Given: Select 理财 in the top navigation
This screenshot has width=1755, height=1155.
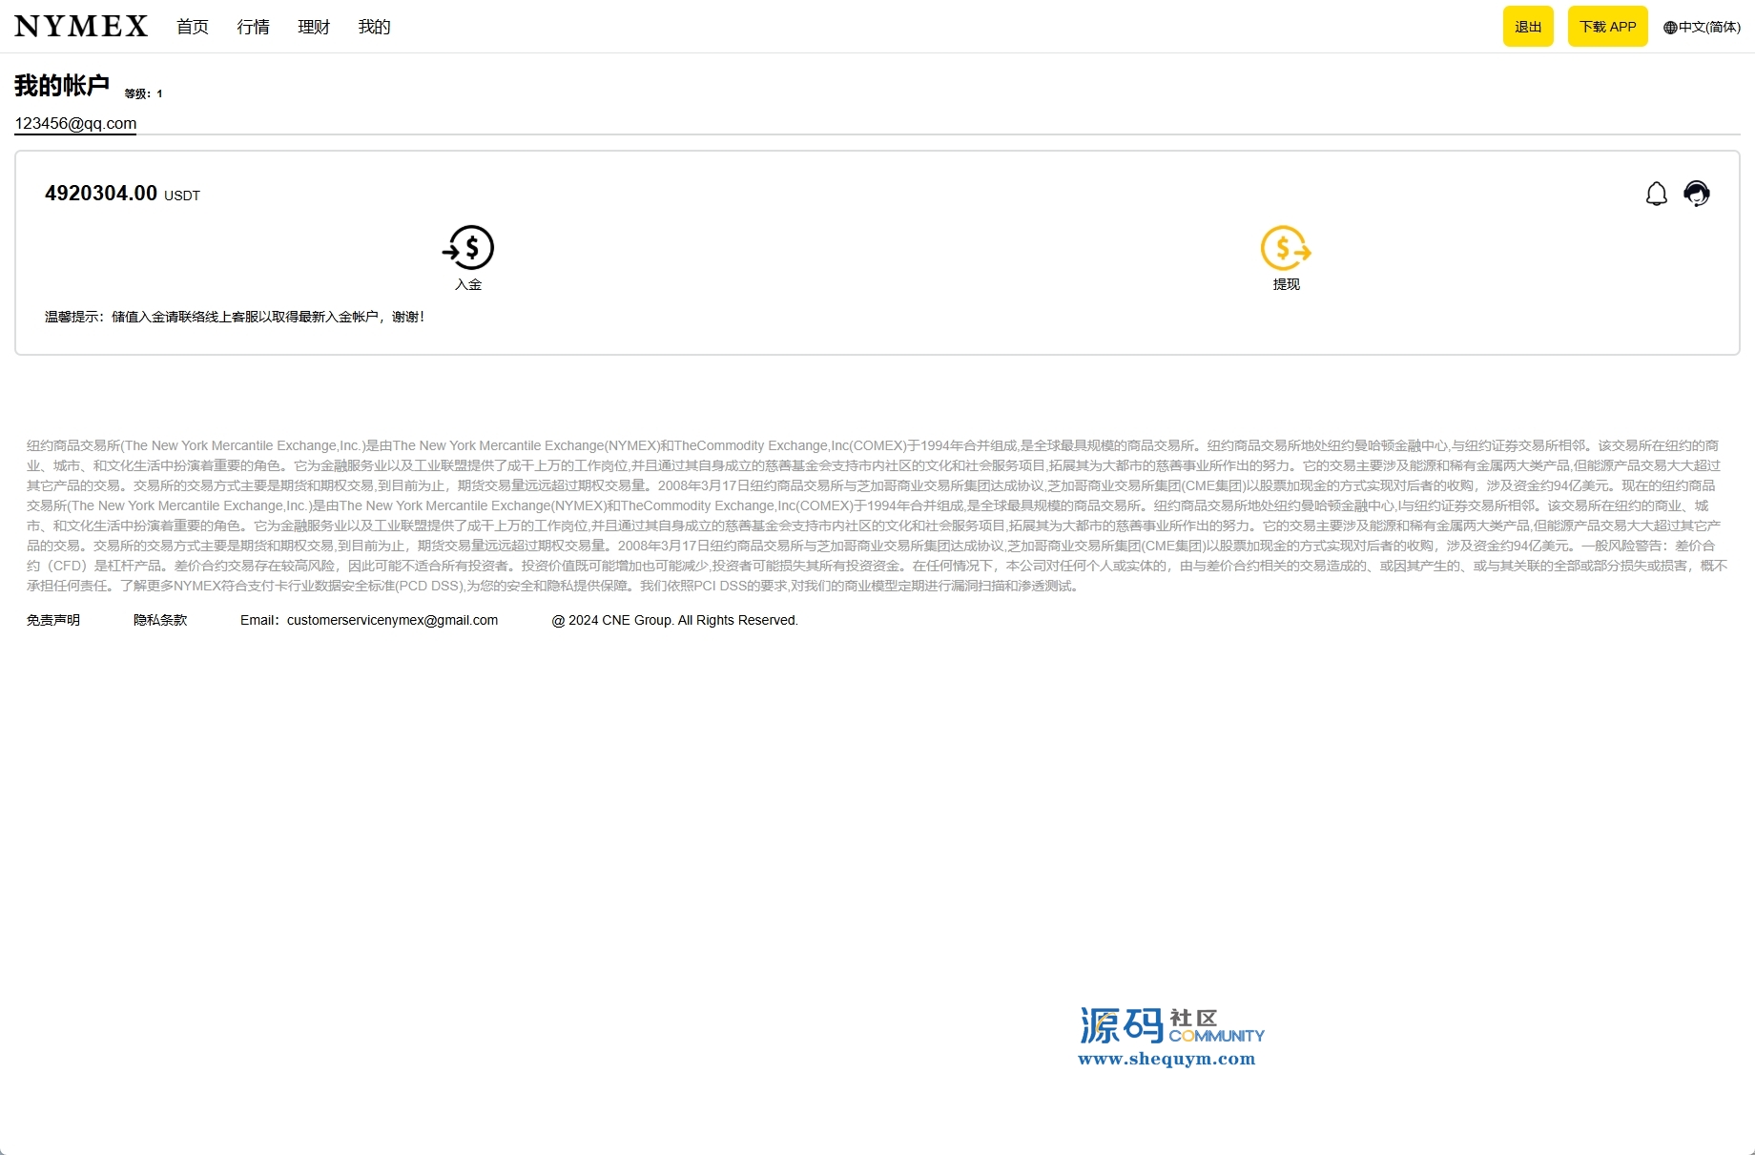Looking at the screenshot, I should [314, 28].
